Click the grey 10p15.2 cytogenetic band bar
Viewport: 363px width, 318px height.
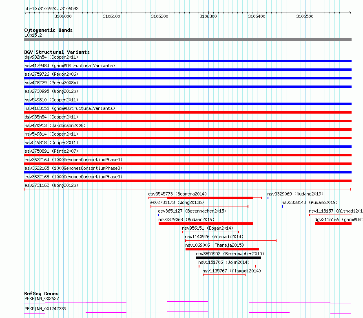[x=188, y=39]
